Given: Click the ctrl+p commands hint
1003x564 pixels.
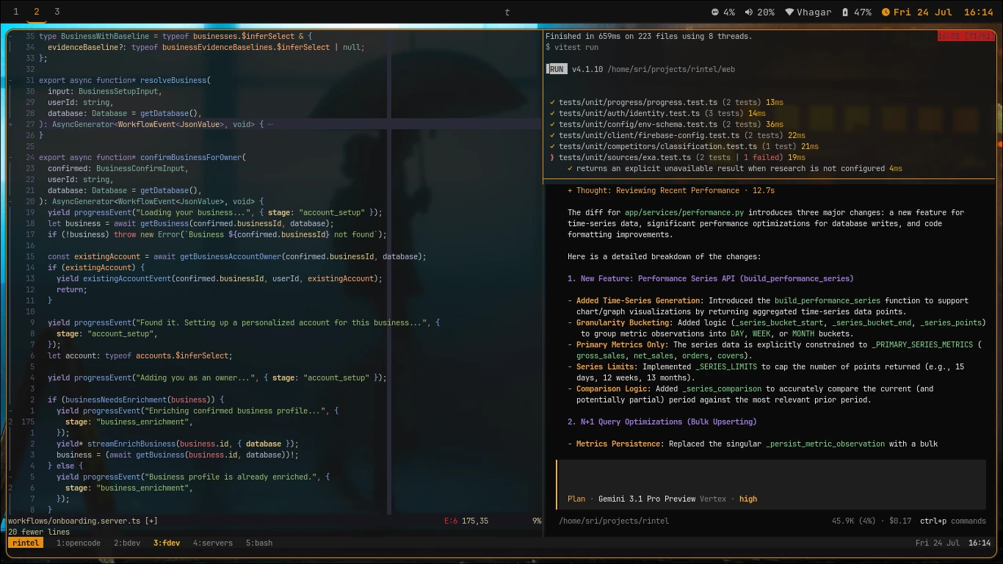Looking at the screenshot, I should pos(953,521).
